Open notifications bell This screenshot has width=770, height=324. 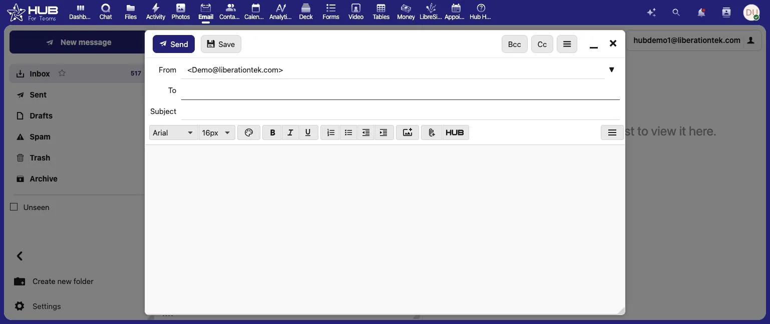coord(701,12)
